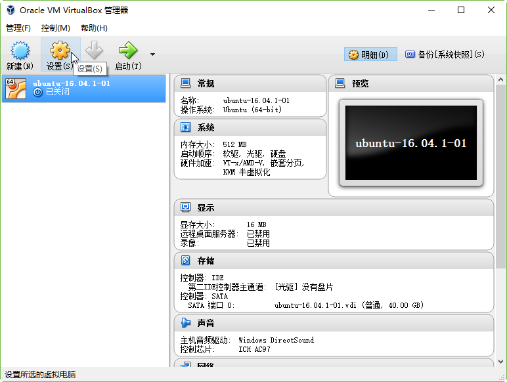Click the ubuntu-16.04.1-01.vdi disk entry
Viewport: 507px width, 382px height.
pyautogui.click(x=349, y=305)
